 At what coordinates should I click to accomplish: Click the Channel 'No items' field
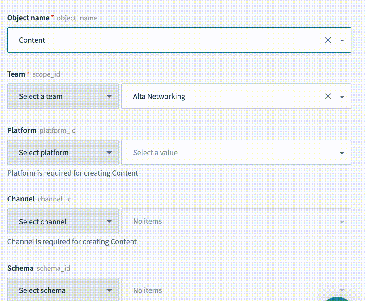tap(229, 221)
